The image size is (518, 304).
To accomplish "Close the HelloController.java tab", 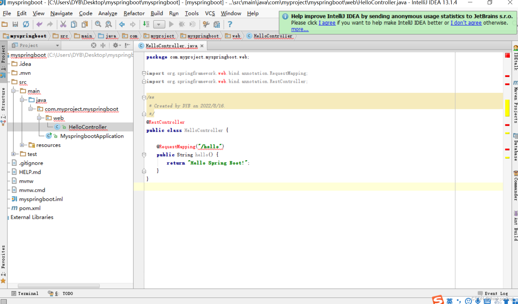I will click(x=202, y=46).
